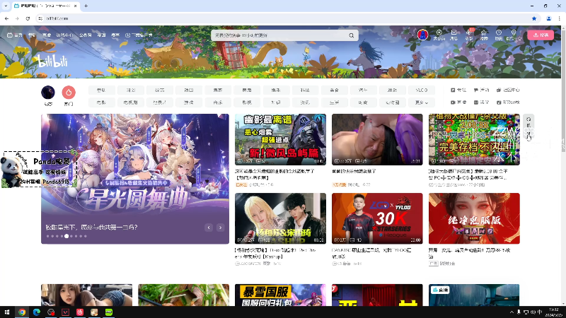Open the 番剧 item in top nav
This screenshot has height=318, width=566.
pyautogui.click(x=32, y=35)
